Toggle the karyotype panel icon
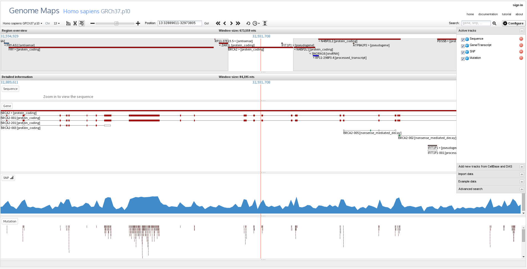This screenshot has height=269, width=527. pyautogui.click(x=68, y=23)
